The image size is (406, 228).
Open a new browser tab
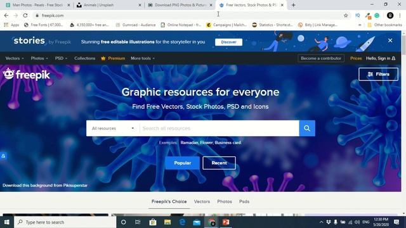293,5
